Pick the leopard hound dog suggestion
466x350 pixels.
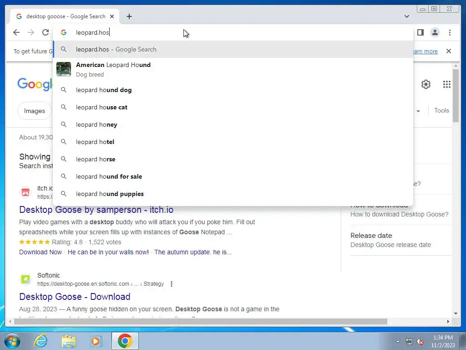(233, 90)
